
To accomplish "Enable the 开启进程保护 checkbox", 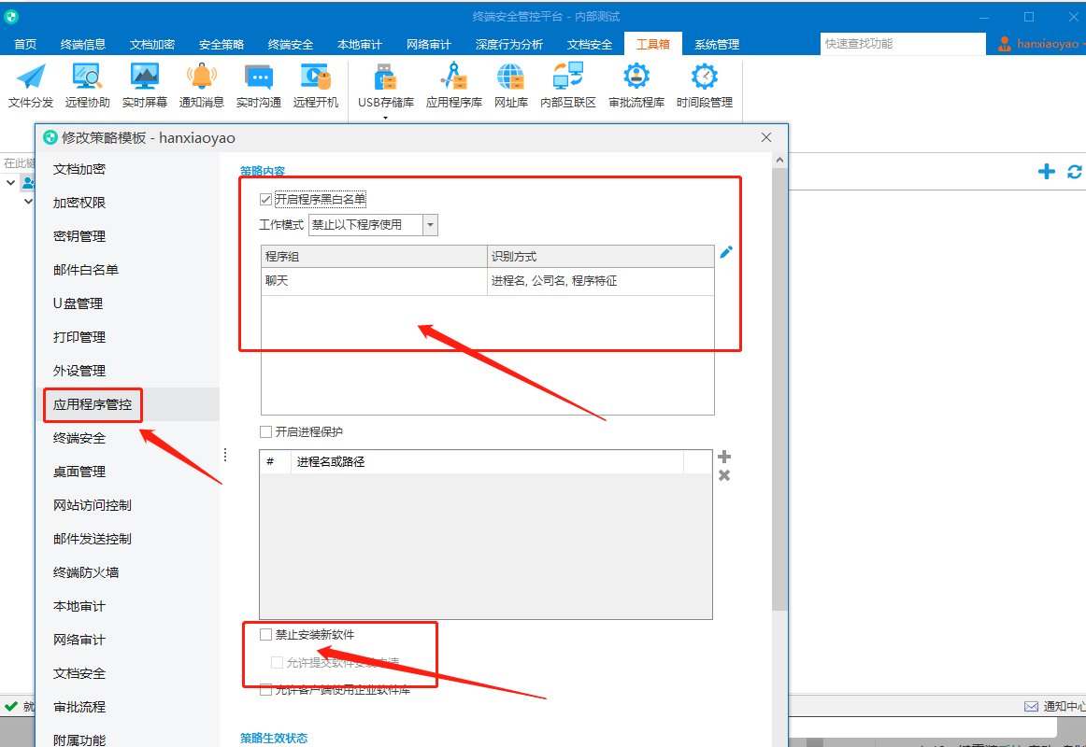I will point(266,432).
